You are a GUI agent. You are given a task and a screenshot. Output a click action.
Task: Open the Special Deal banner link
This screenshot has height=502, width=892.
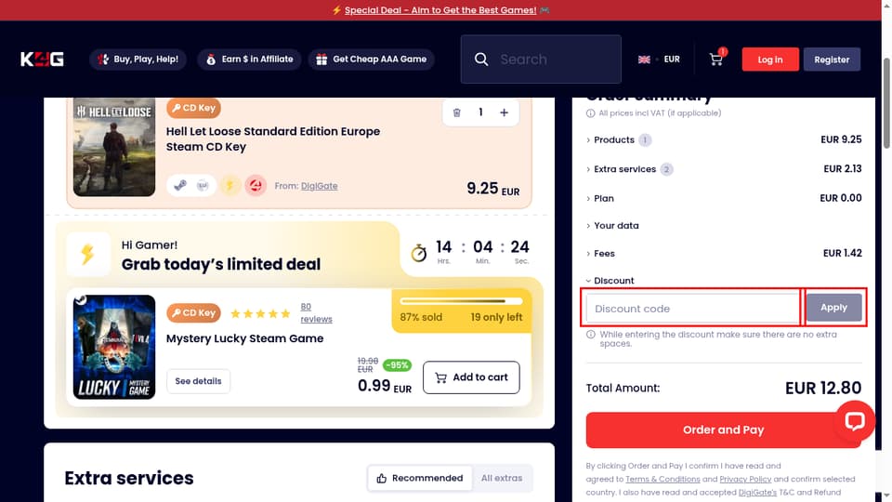(x=440, y=10)
